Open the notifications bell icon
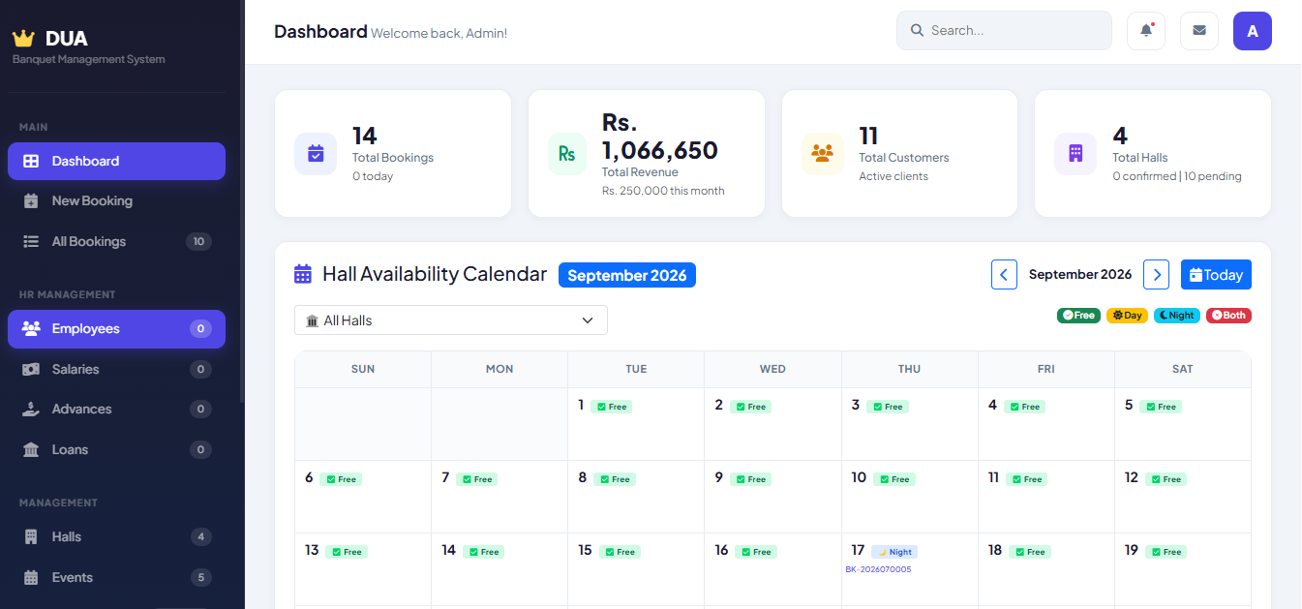 point(1146,30)
